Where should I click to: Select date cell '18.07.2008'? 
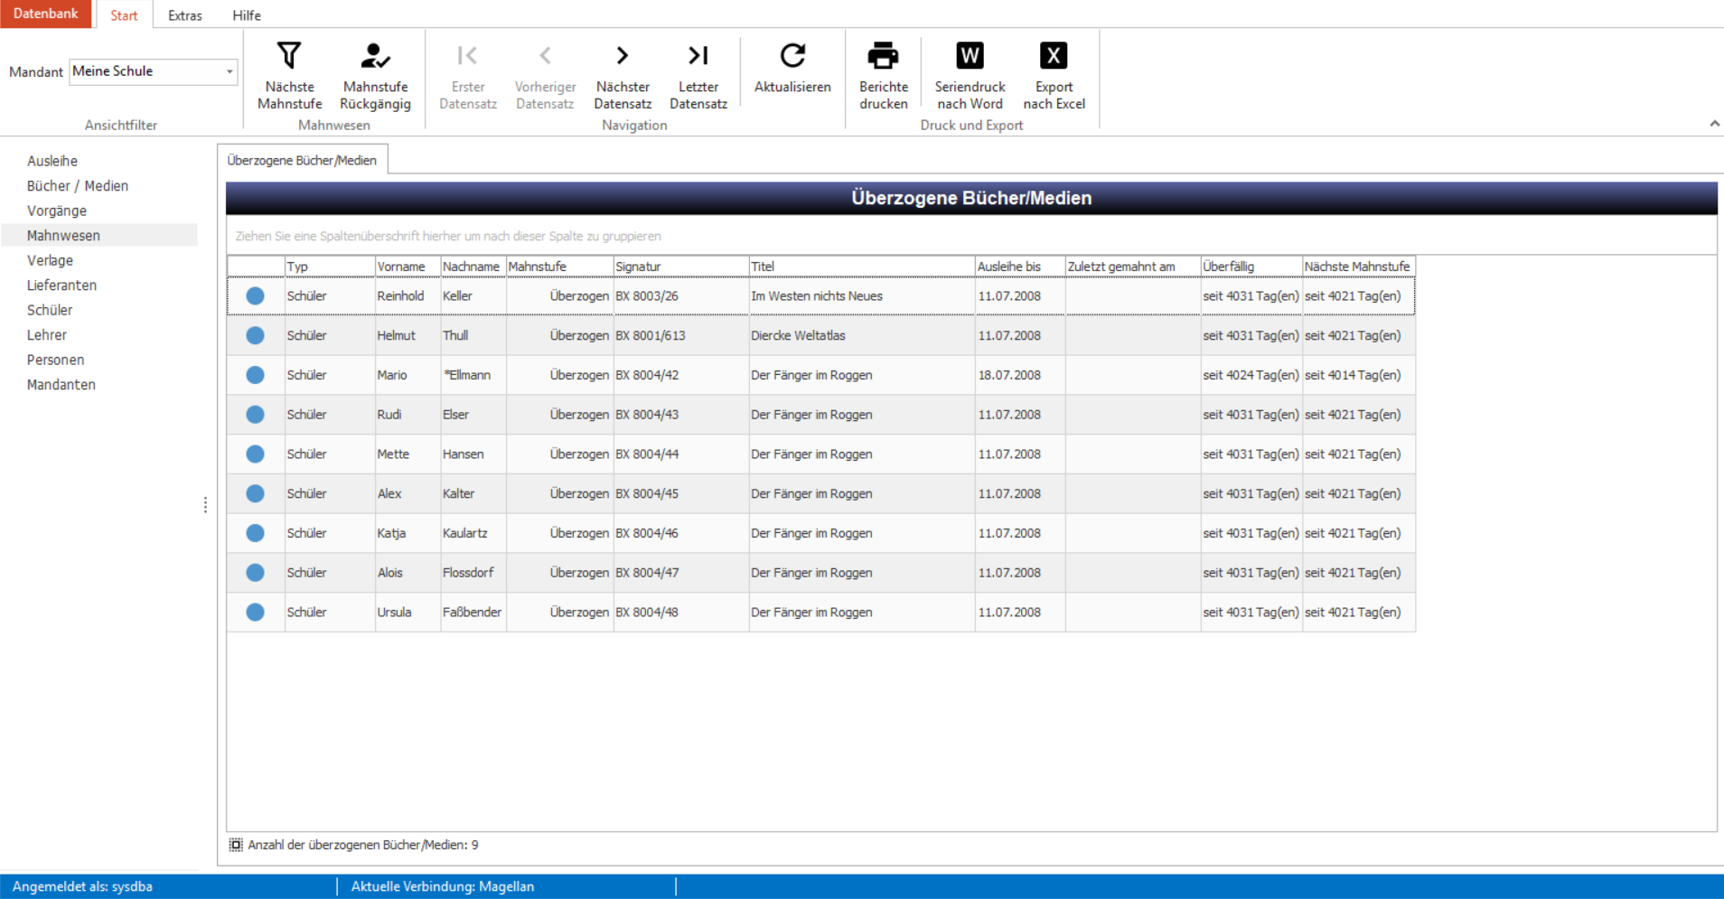click(1020, 375)
